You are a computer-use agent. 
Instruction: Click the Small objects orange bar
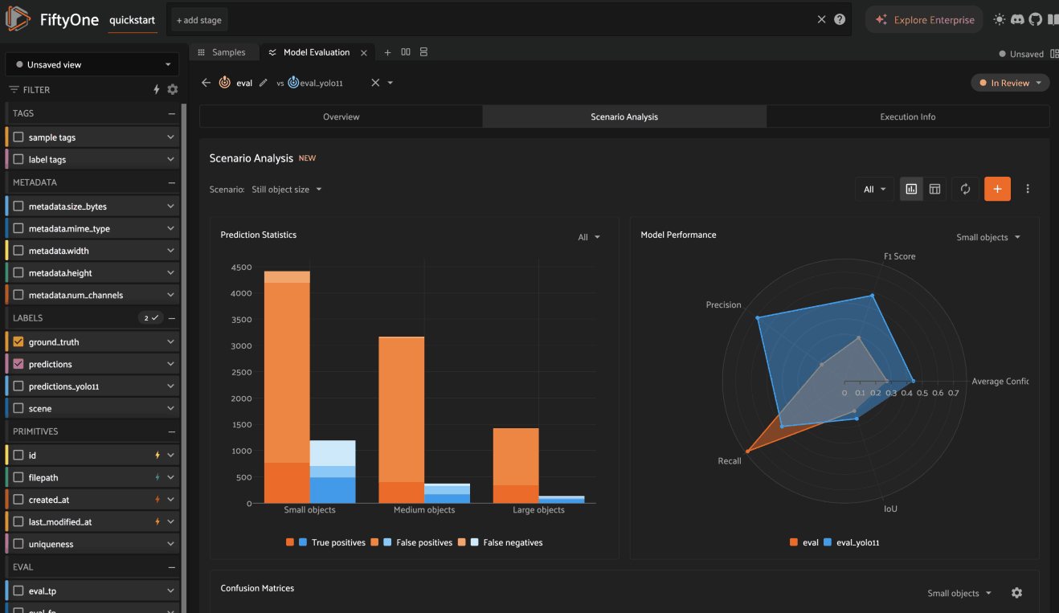287,386
